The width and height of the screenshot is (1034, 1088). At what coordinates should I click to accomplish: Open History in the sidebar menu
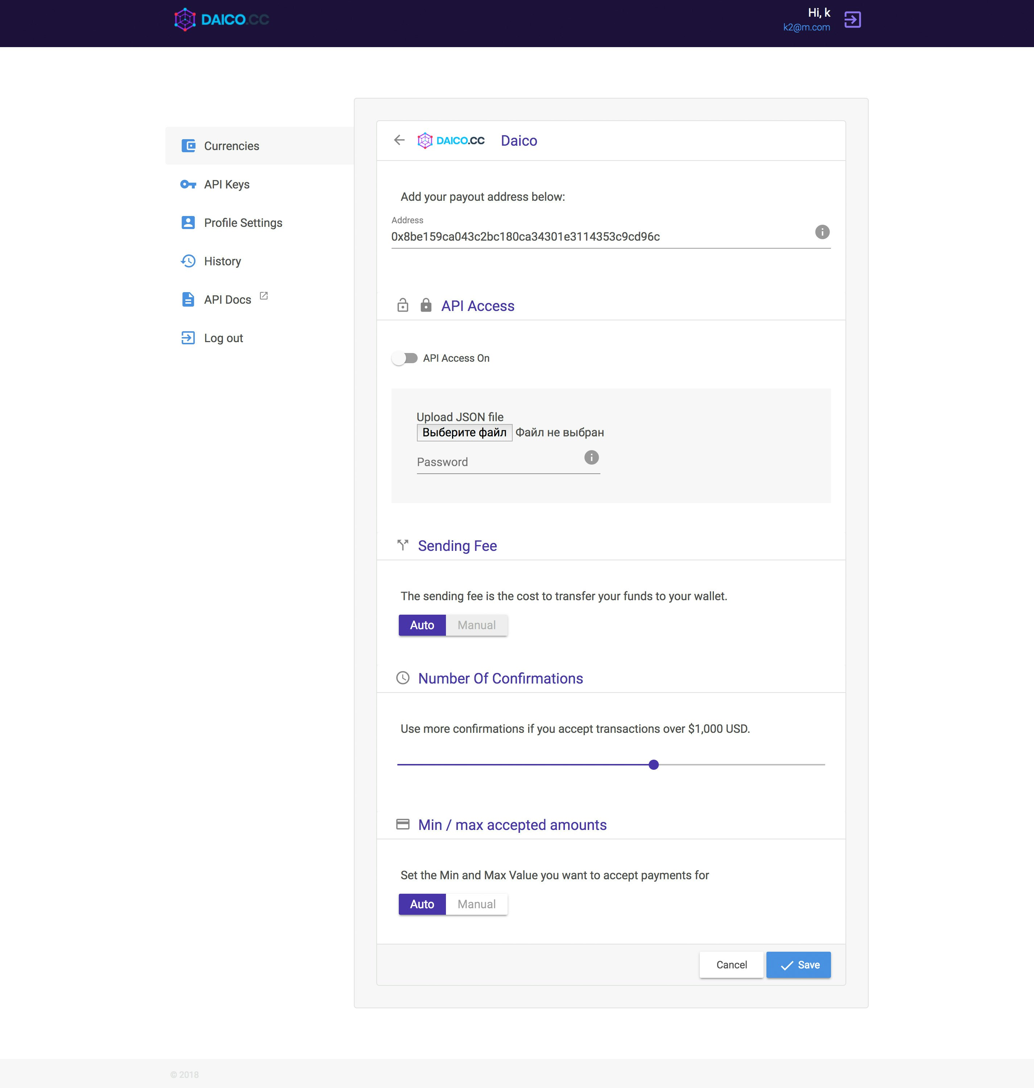tap(222, 261)
